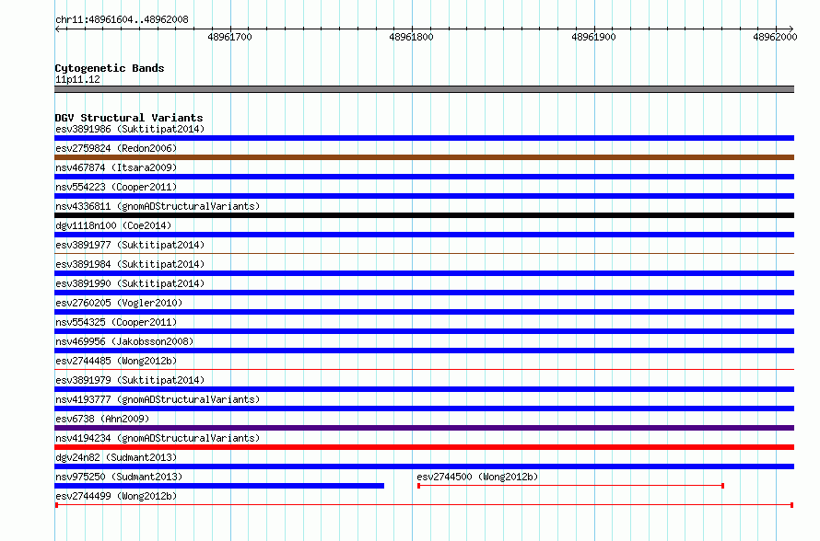Click the black nsv4336811 variant bar
This screenshot has height=541, width=820.
424,215
